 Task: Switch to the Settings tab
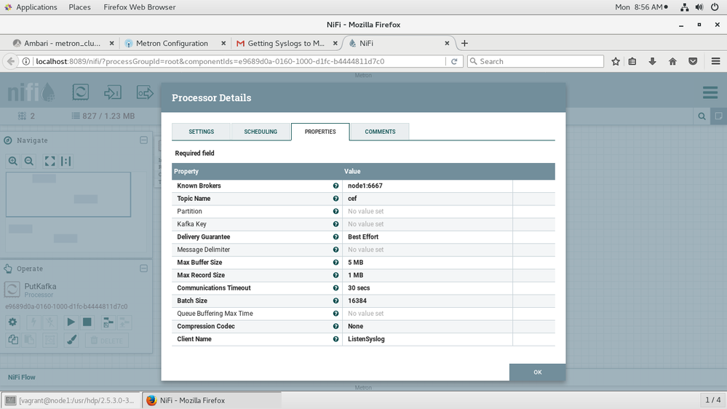coord(202,132)
